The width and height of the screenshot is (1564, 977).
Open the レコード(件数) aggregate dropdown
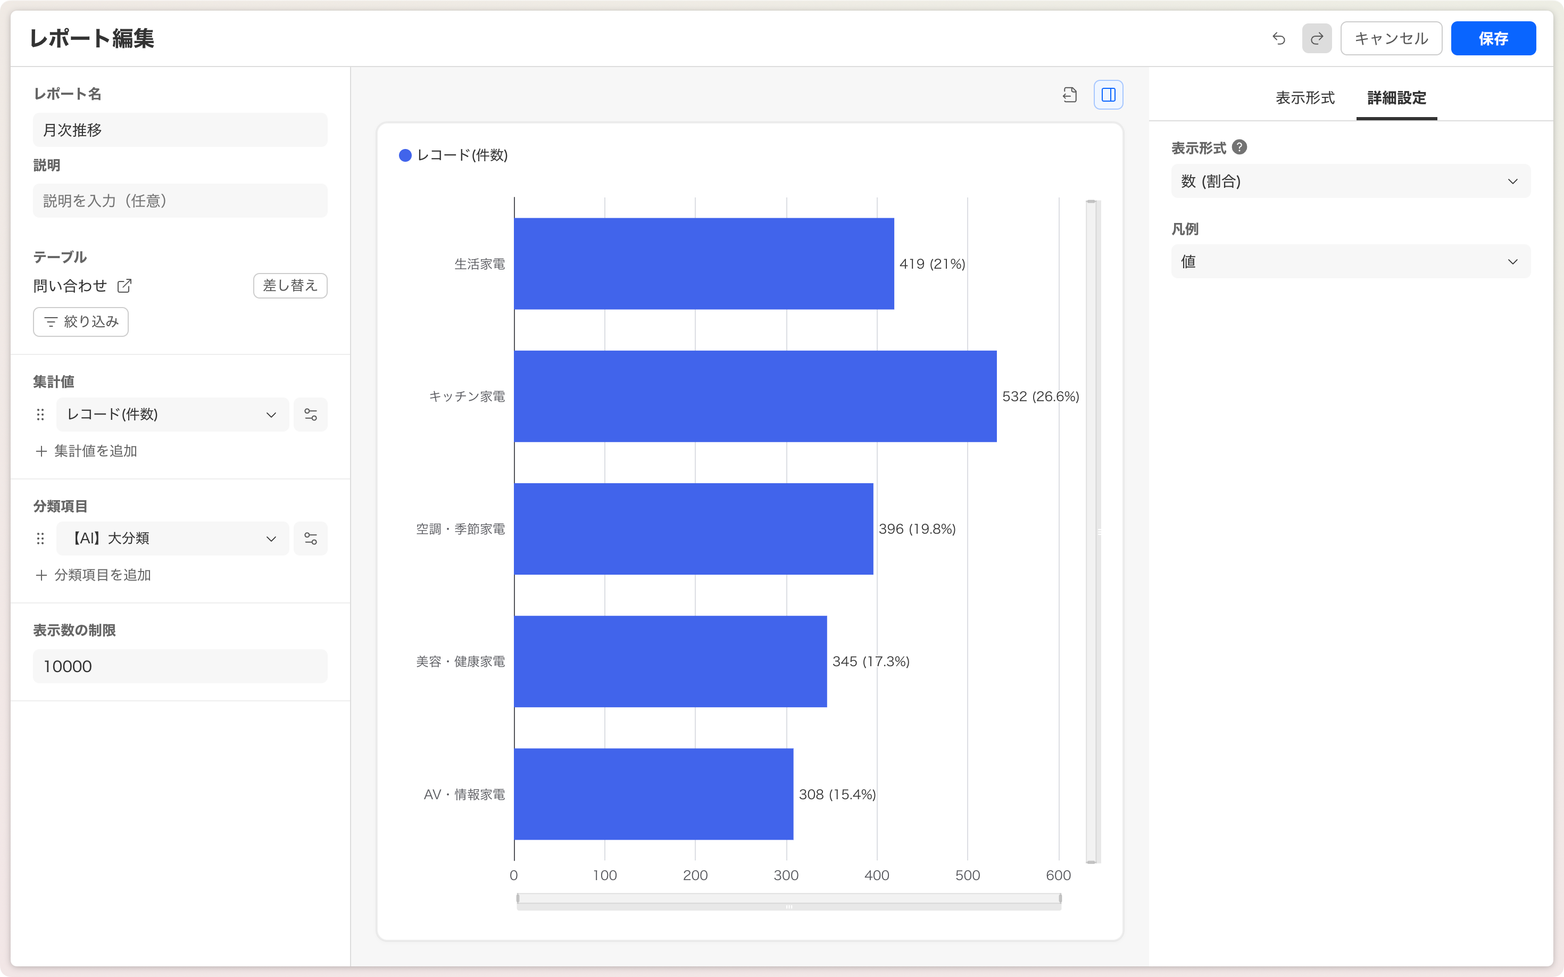(x=172, y=414)
